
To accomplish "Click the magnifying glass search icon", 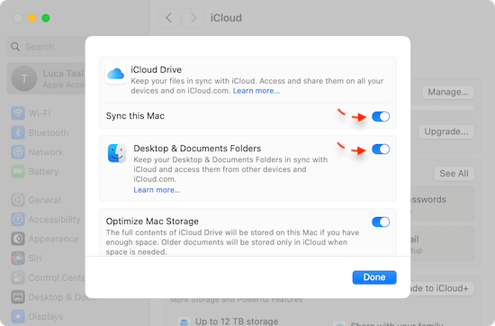I will pos(15,47).
